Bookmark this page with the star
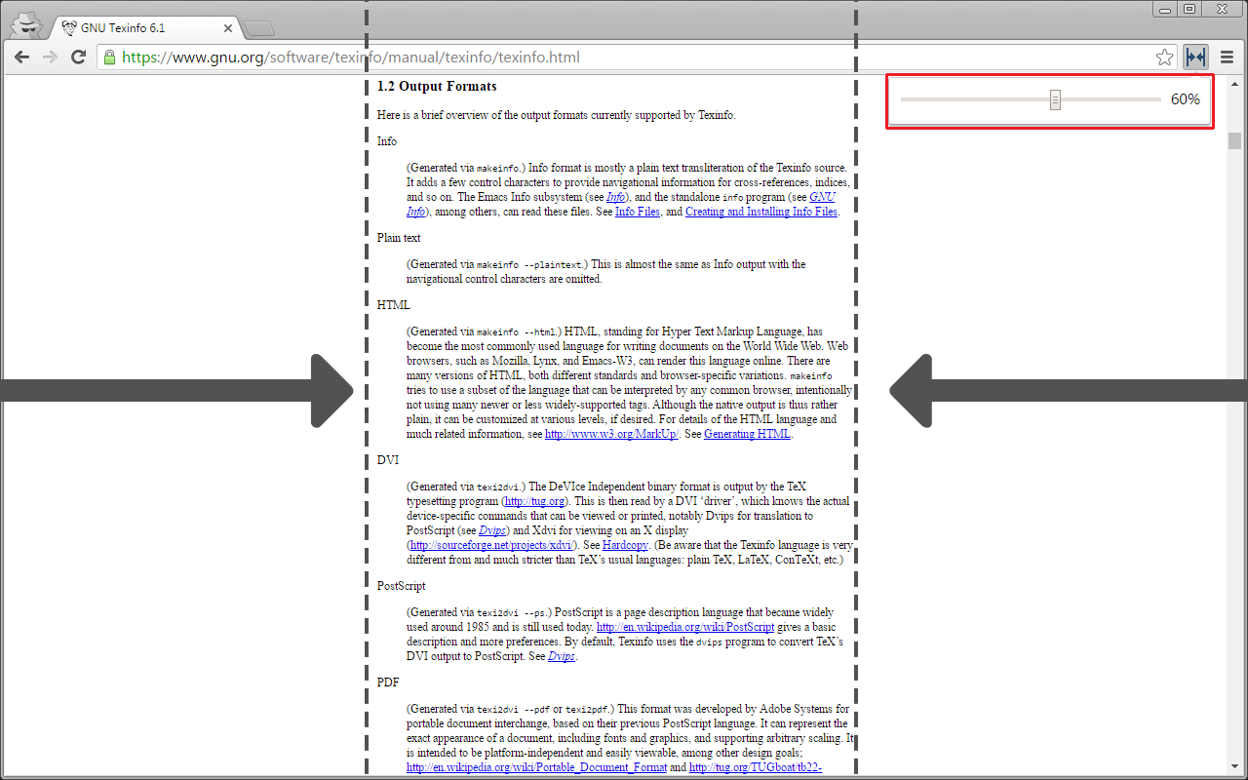The image size is (1248, 780). pyautogui.click(x=1164, y=58)
